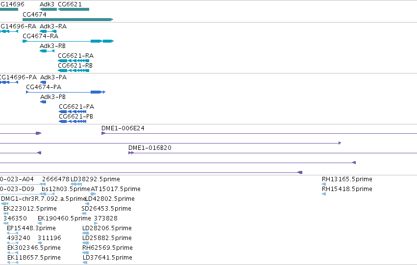Select RH13165.5prime EST
The width and height of the screenshot is (417, 265).
(347, 179)
